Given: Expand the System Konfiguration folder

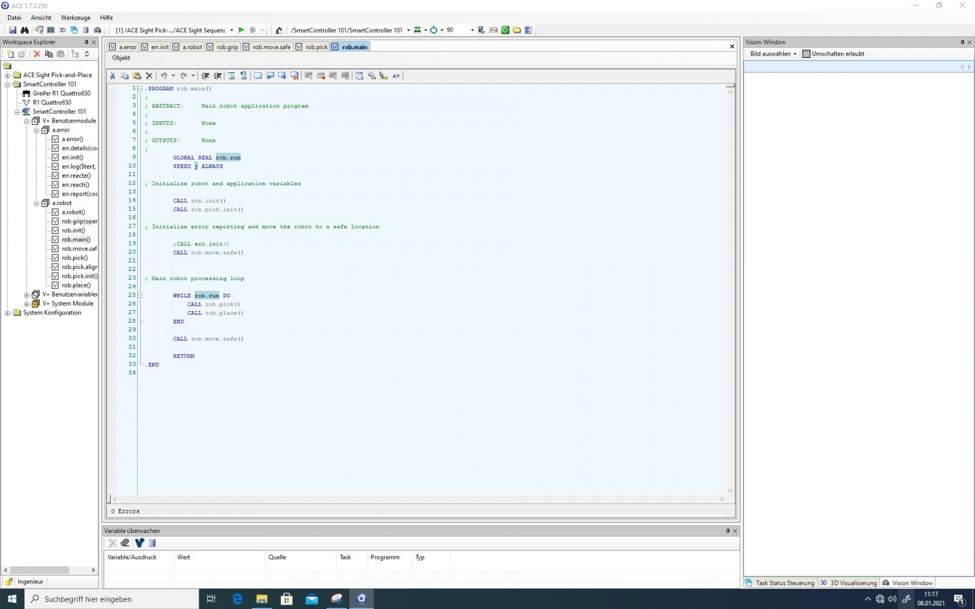Looking at the screenshot, I should pos(7,313).
